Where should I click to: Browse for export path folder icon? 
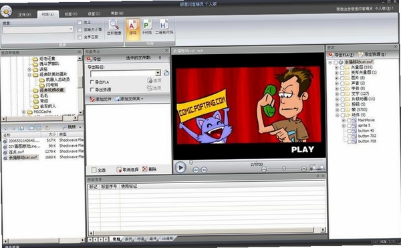[x=166, y=73]
